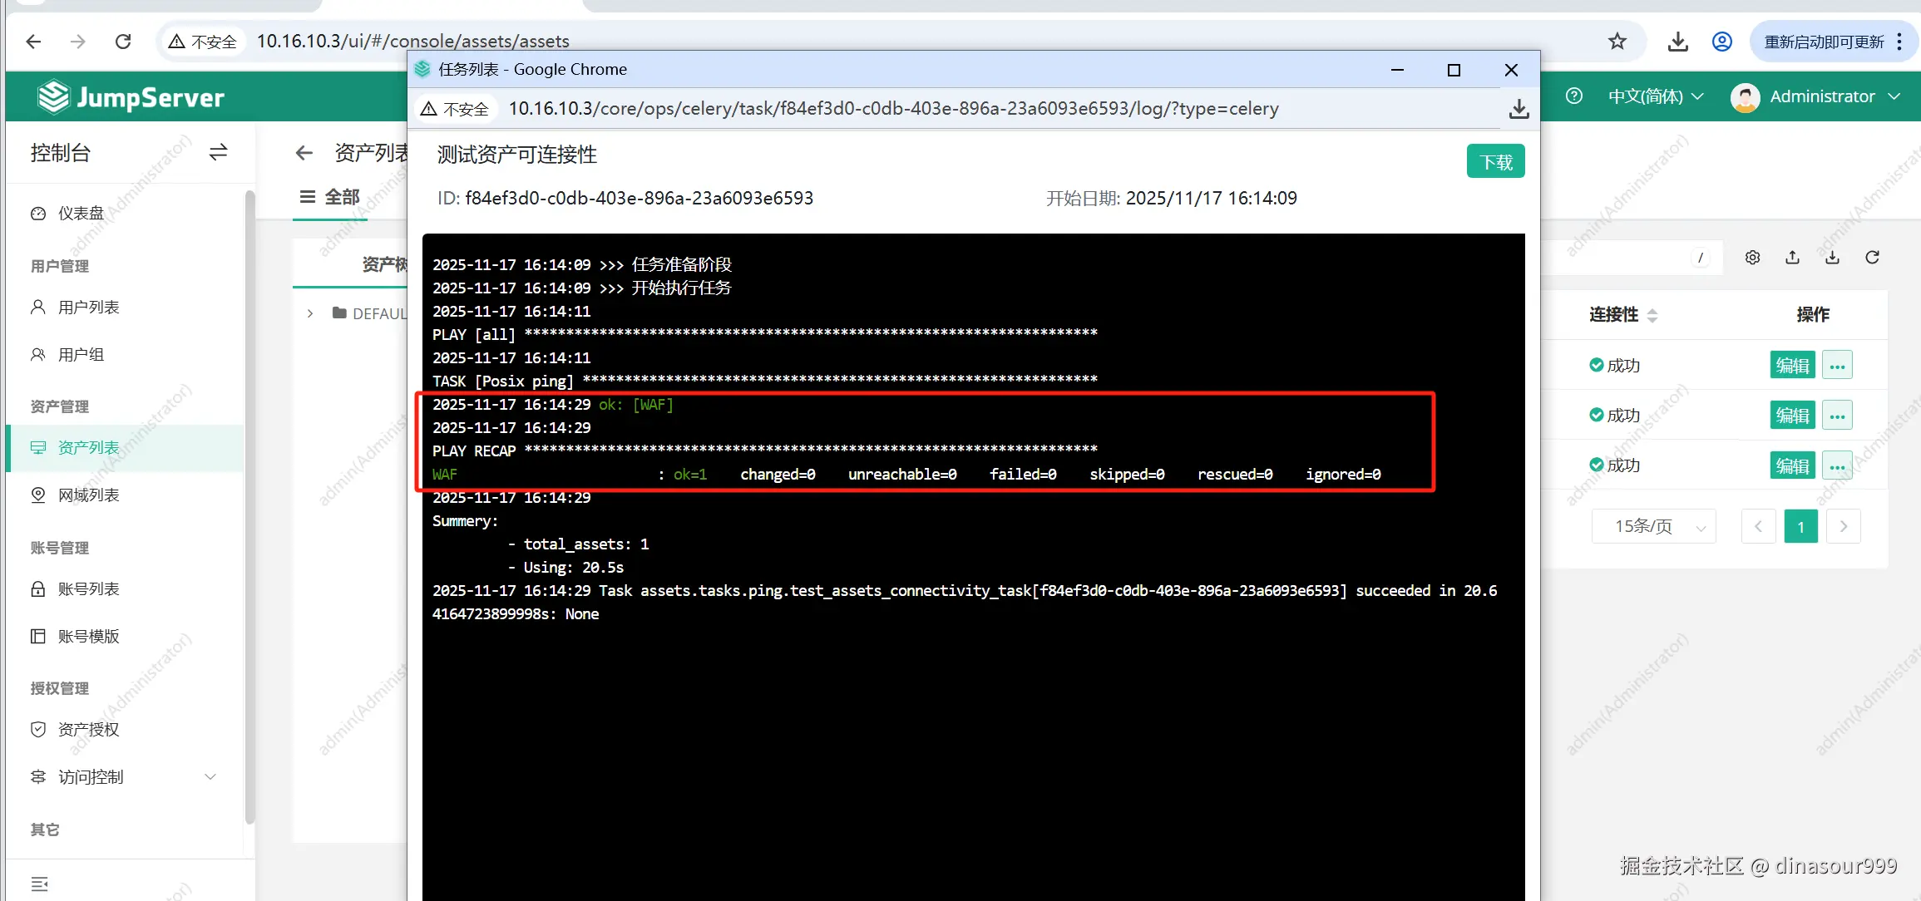This screenshot has height=901, width=1921.
Task: Click the table settings gear icon
Action: 1752,258
